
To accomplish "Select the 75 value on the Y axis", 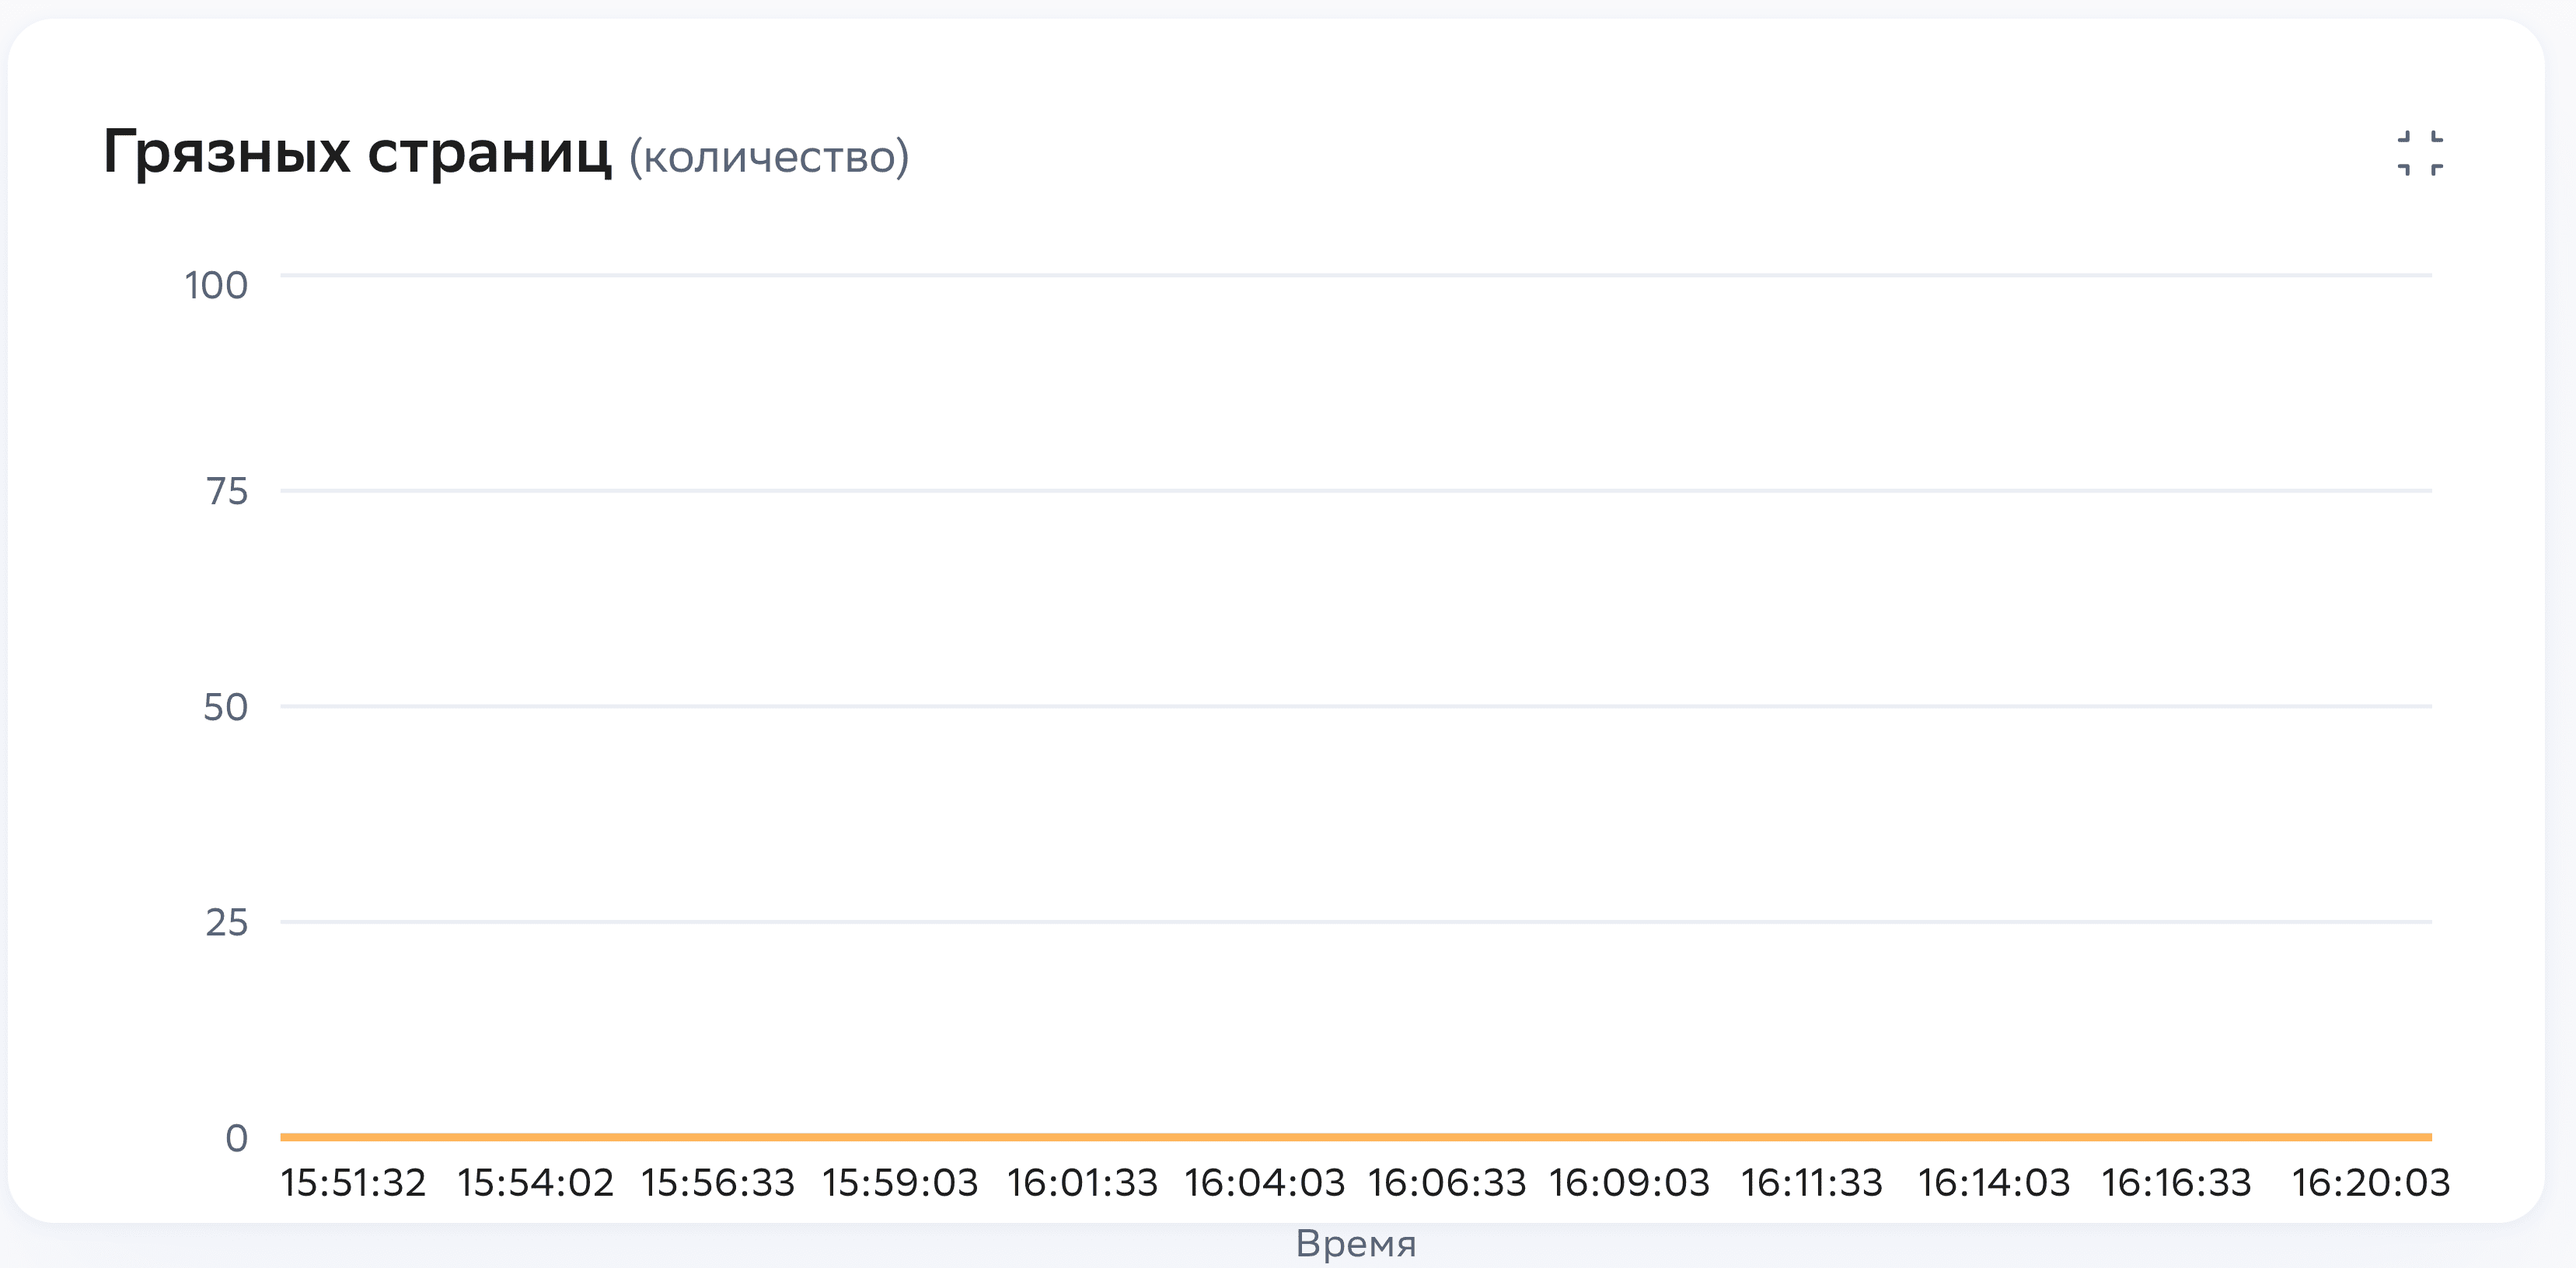I will pyautogui.click(x=227, y=492).
